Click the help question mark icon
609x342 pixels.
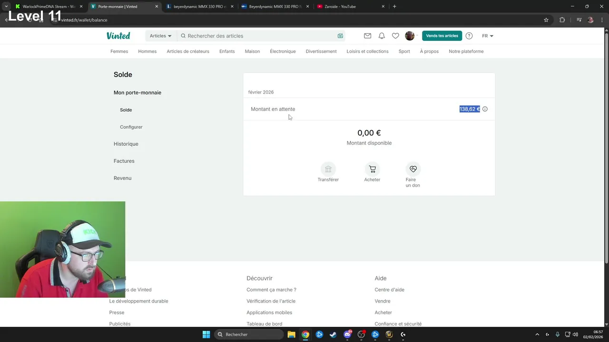pyautogui.click(x=469, y=36)
